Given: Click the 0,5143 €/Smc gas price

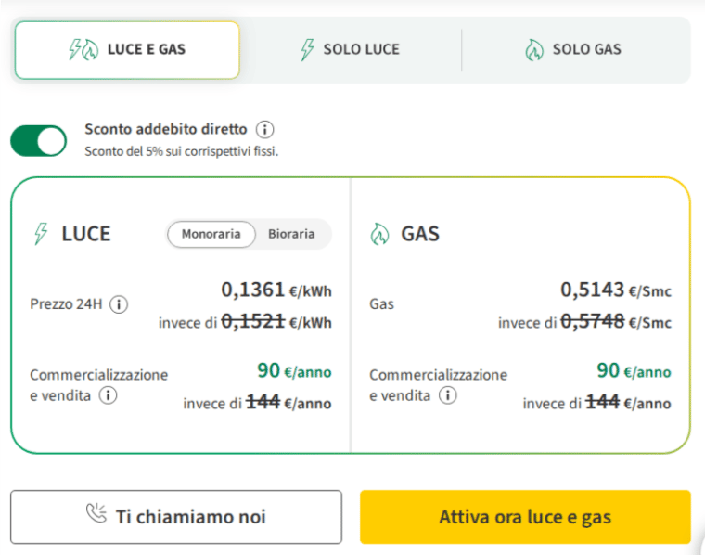Looking at the screenshot, I should click(x=616, y=290).
